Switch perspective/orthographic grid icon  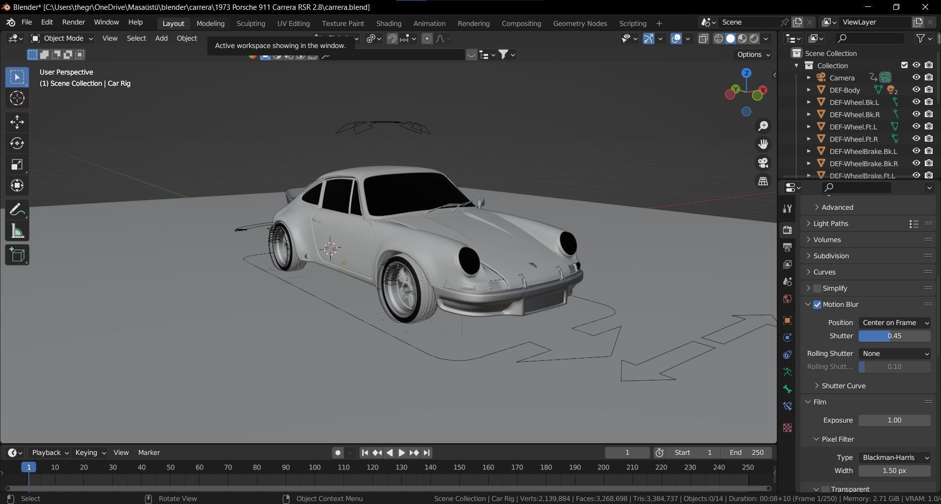click(x=763, y=181)
